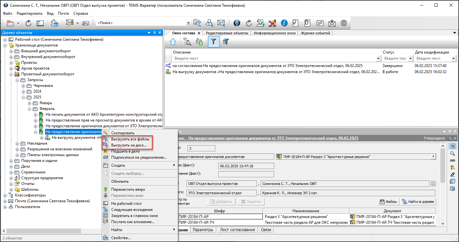Switch to the Журнал событий tab

(315, 33)
